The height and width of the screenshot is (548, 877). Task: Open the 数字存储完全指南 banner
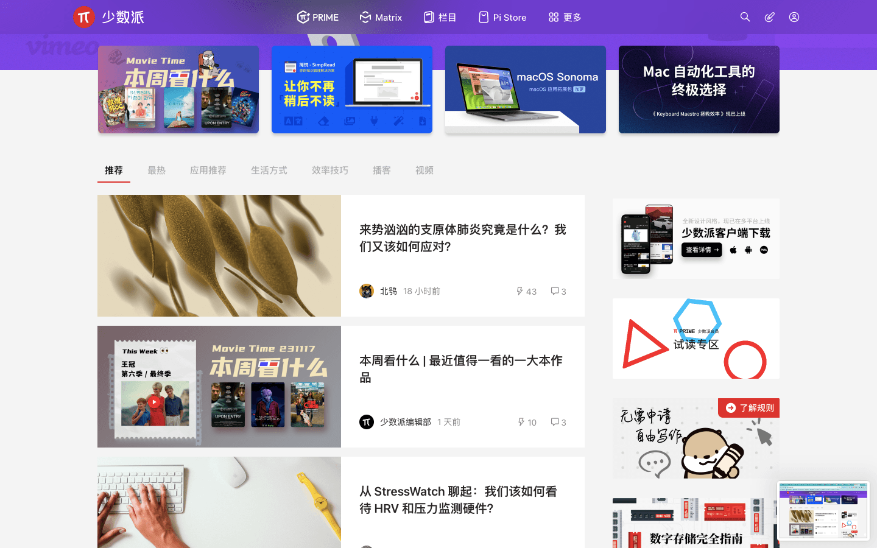[696, 523]
